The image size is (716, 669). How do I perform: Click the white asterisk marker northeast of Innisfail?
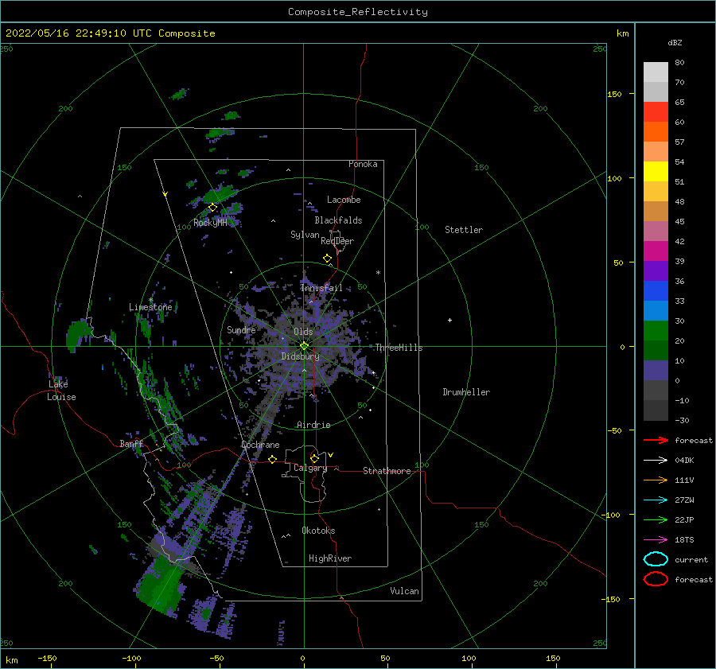click(378, 273)
